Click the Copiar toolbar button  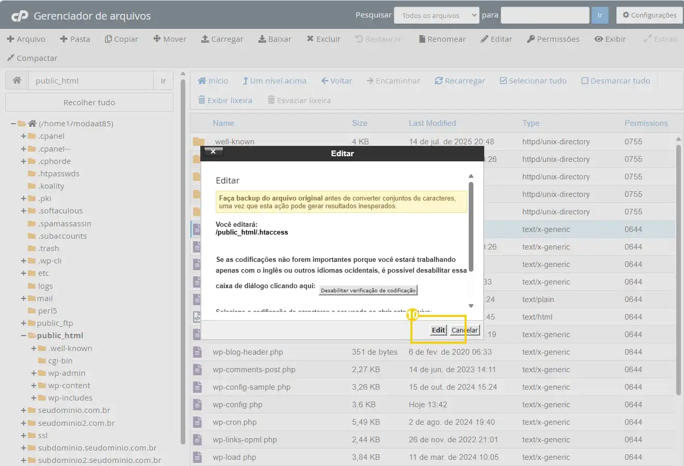coord(121,39)
